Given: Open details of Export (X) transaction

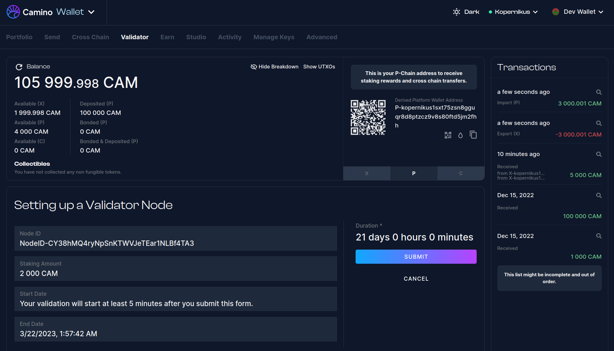Looking at the screenshot, I should 599,123.
